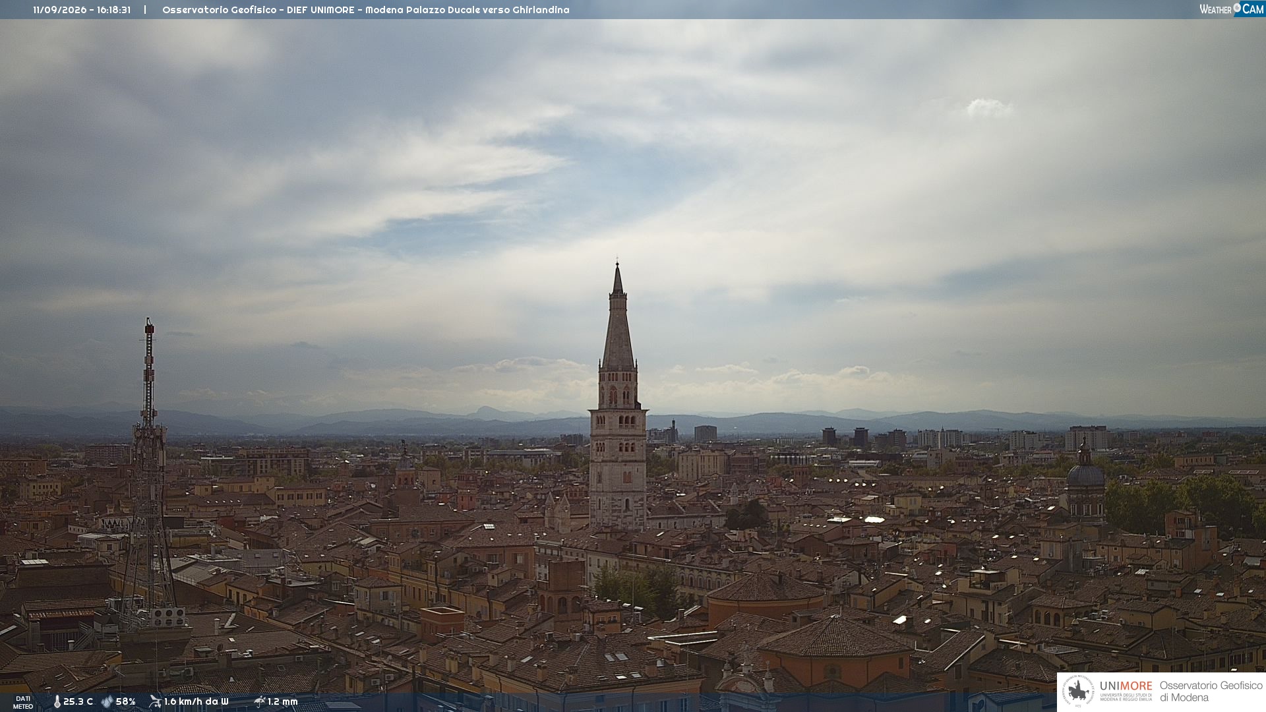The width and height of the screenshot is (1266, 712).
Task: Select the 1.6 km/h da W wind reading
Action: (196, 701)
